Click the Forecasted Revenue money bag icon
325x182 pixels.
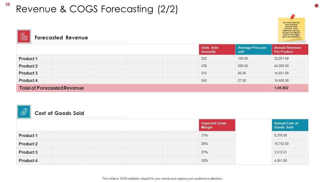(x=24, y=37)
